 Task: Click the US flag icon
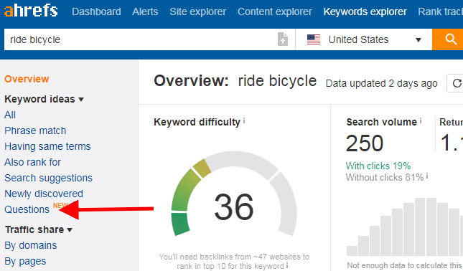[x=314, y=39]
